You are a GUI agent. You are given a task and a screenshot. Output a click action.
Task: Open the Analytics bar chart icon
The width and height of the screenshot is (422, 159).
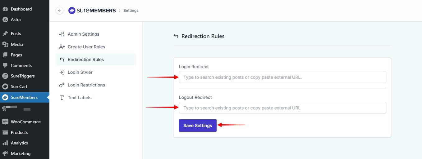[x=5, y=143]
